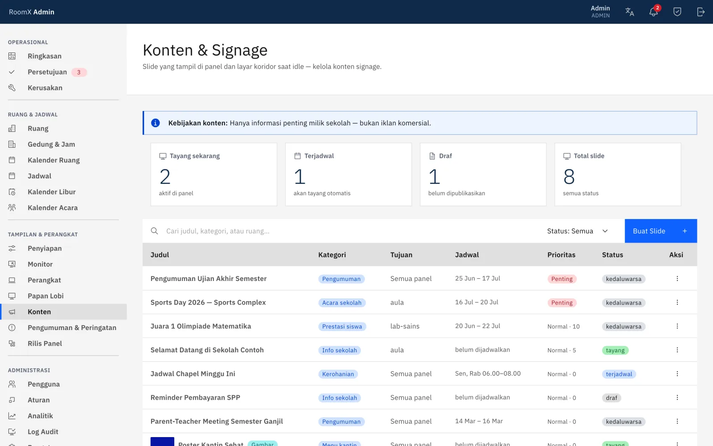Open actions menu for Jadwal Chapel Minggu Ini
This screenshot has height=446, width=713.
click(x=677, y=374)
